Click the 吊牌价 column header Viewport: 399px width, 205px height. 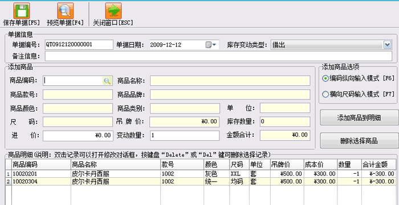[x=287, y=165]
